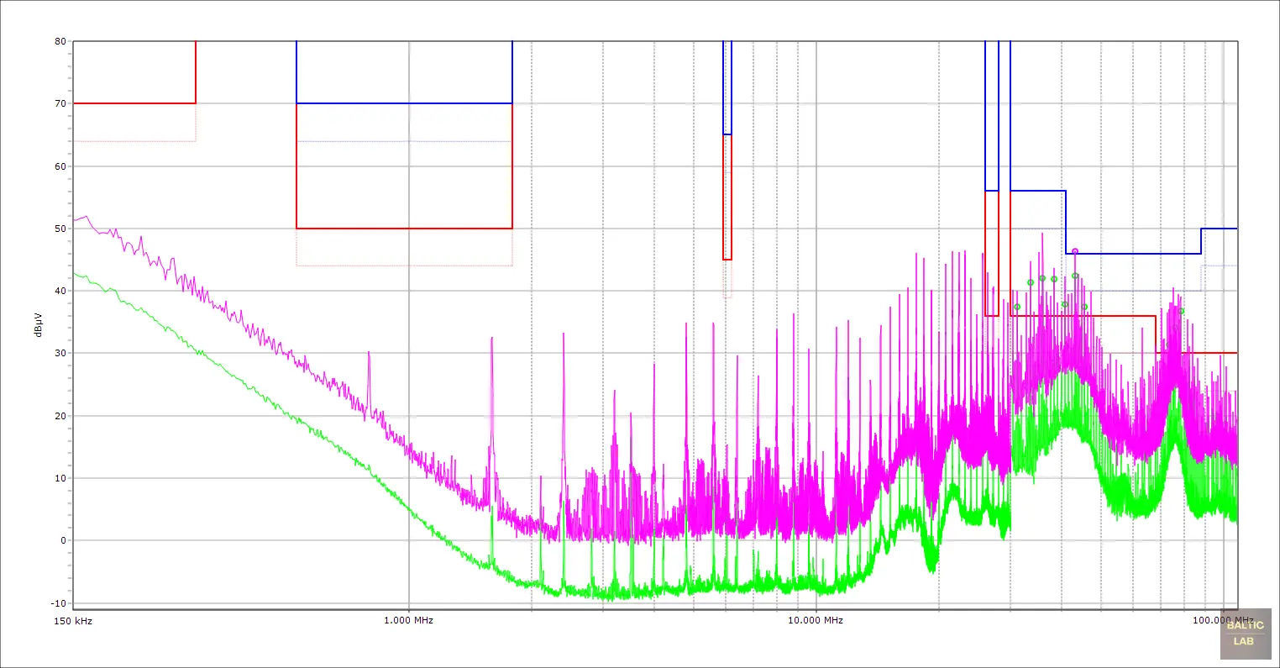Viewport: 1280px width, 668px height.
Task: Click the 1.000 MHz axis label
Action: [x=408, y=621]
